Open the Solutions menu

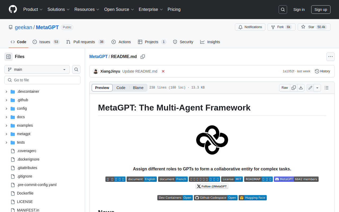59,9
